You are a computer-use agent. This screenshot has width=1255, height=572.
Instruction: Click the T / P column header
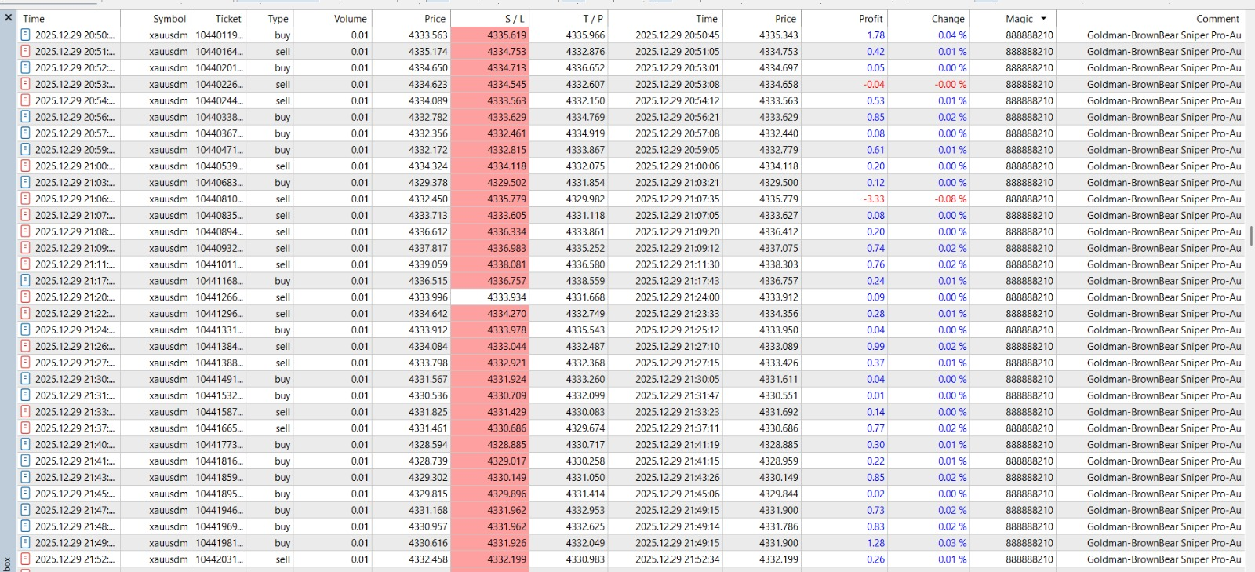coord(593,19)
